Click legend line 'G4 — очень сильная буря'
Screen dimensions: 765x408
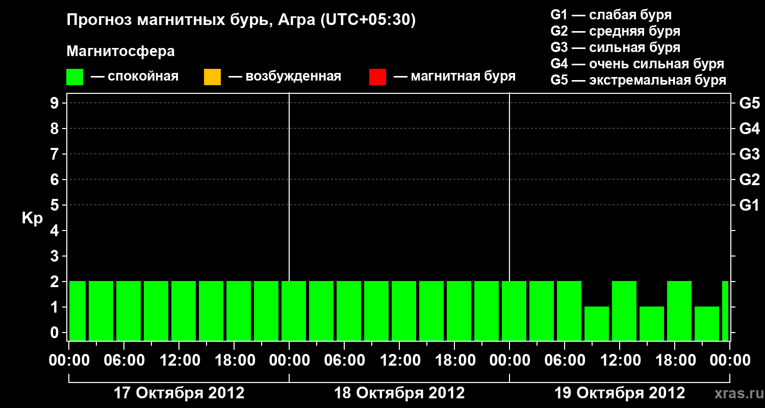coord(637,64)
